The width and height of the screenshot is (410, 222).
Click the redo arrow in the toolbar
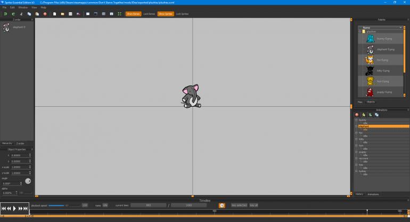point(12,13)
